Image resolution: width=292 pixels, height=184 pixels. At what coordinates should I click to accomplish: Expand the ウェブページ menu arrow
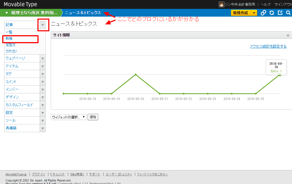(43, 58)
